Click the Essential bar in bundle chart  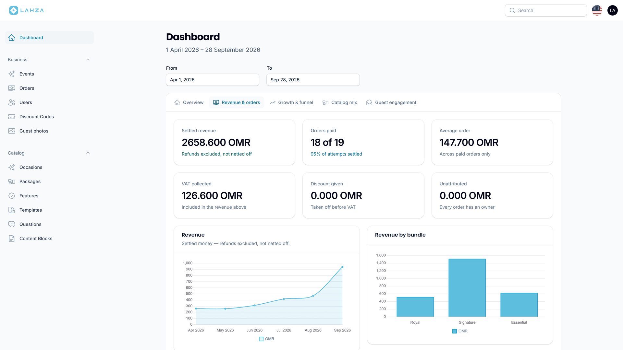click(519, 305)
